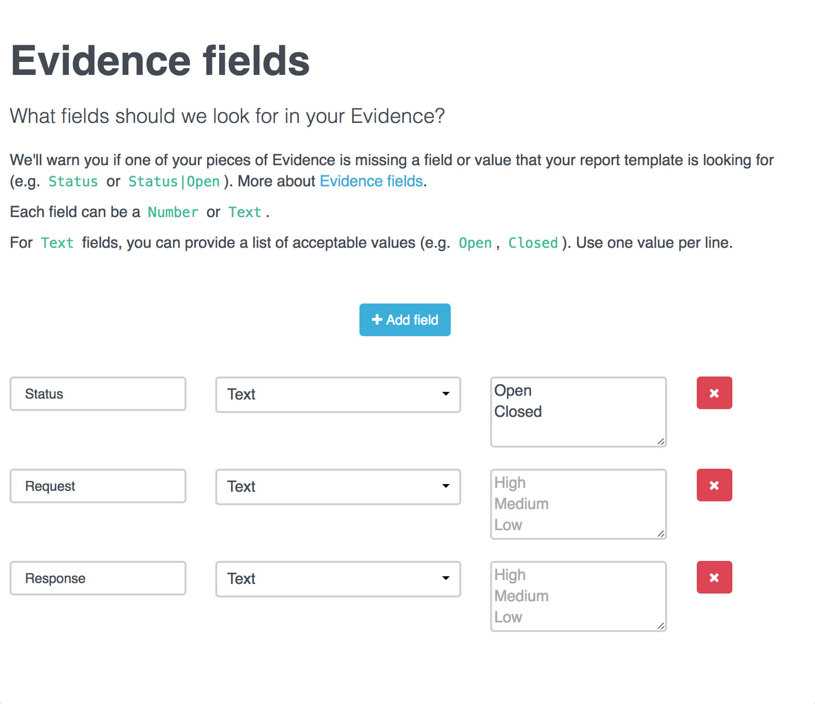Click into the Request name input
Screen dimensions: 815x704
point(98,486)
